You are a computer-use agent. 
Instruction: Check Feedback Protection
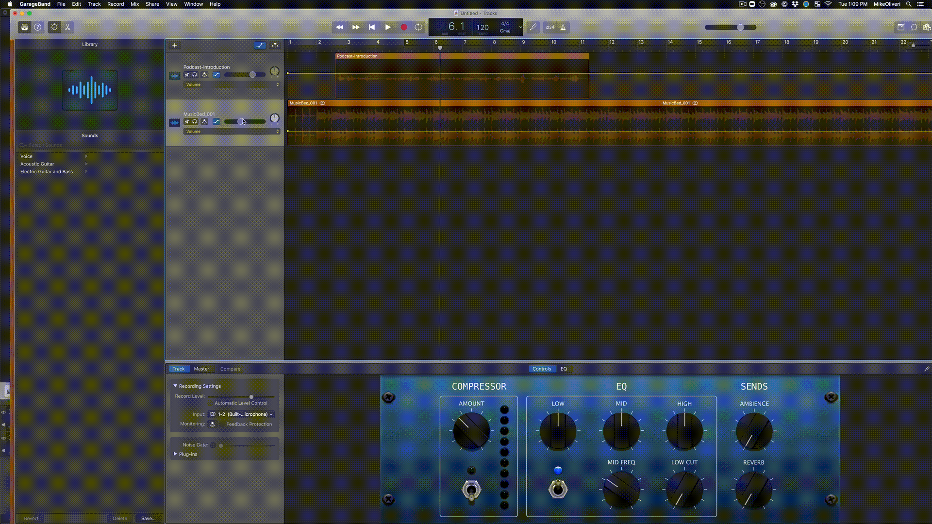coord(222,424)
